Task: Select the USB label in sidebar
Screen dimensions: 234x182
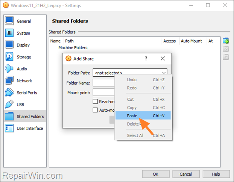Action: [x=20, y=105]
